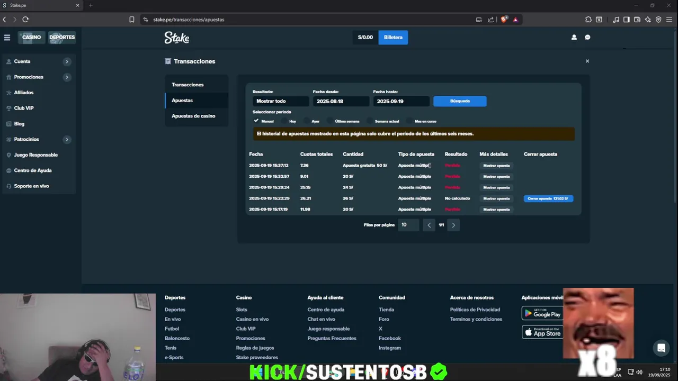Go back with the browser back arrow
The width and height of the screenshot is (678, 381).
pos(4,20)
